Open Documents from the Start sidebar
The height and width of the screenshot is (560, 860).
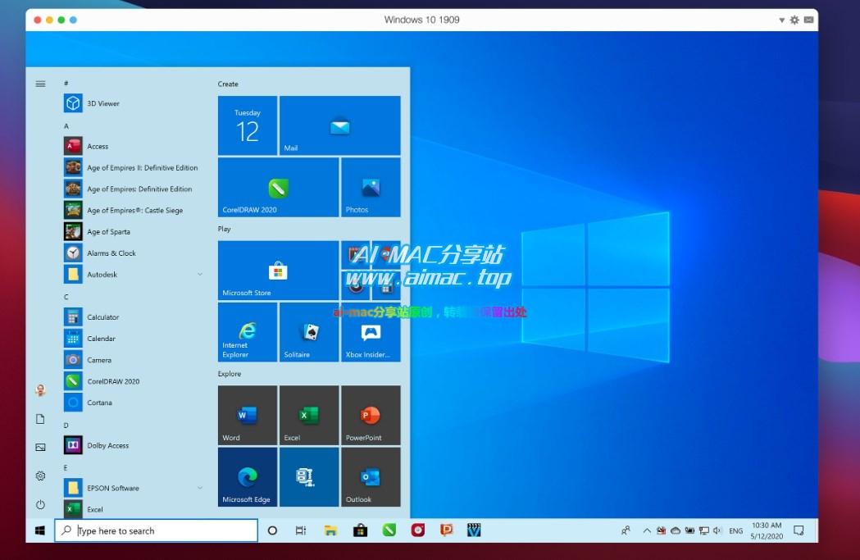pyautogui.click(x=41, y=419)
